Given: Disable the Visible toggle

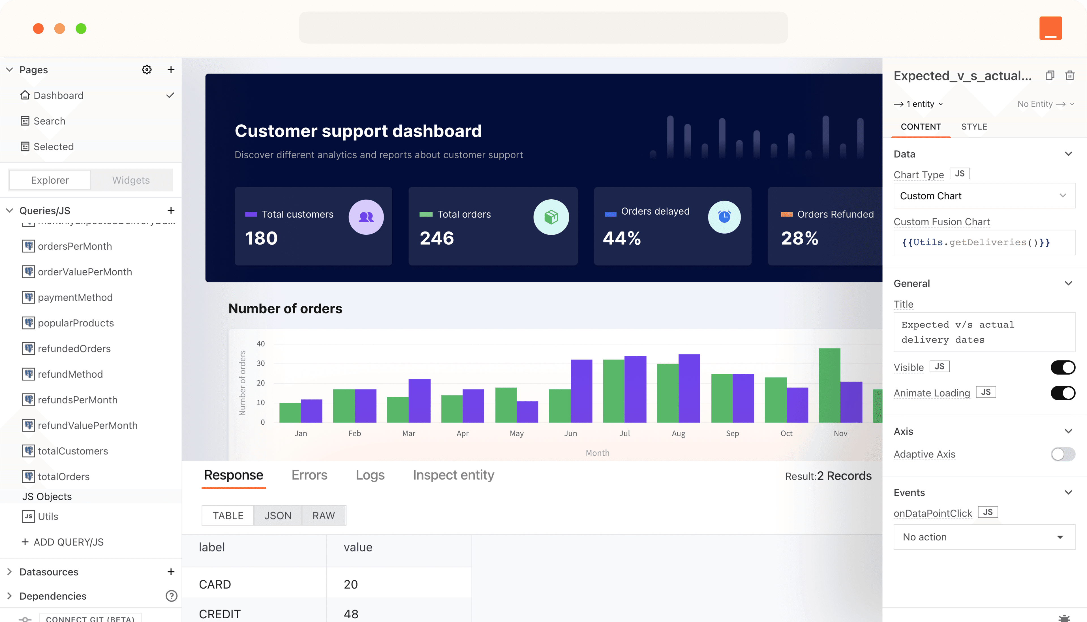Looking at the screenshot, I should (1063, 367).
